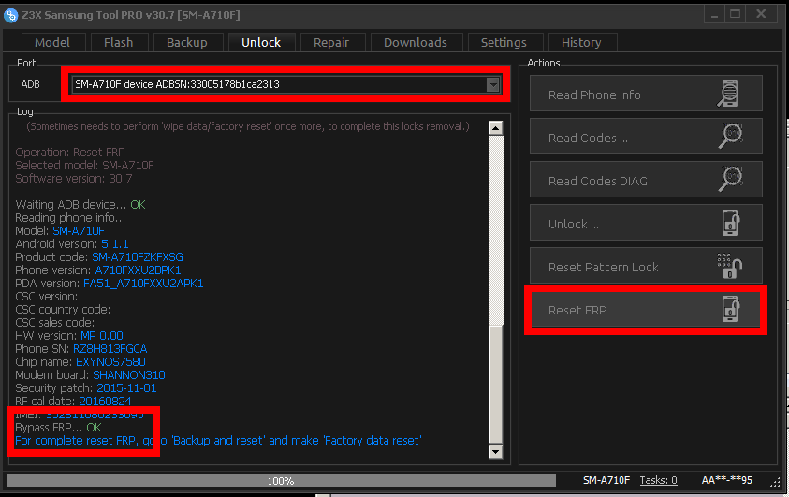The image size is (789, 497).
Task: Click the AA**-**95 card serial in status bar
Action: (x=727, y=480)
